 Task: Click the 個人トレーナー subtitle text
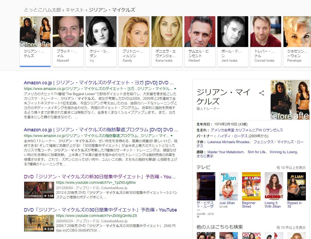pyautogui.click(x=208, y=108)
